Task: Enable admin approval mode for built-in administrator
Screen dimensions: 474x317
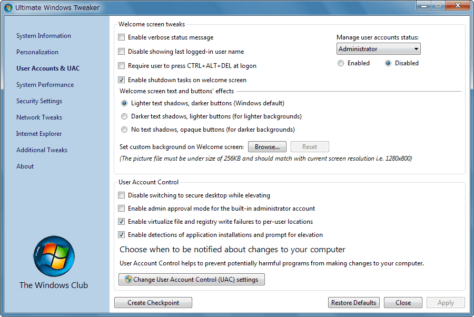Action: point(121,208)
